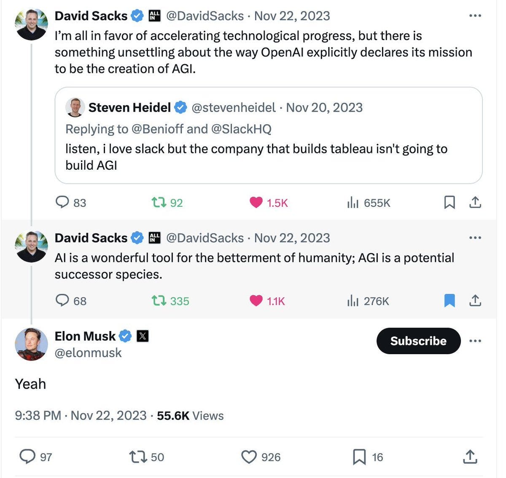The height and width of the screenshot is (478, 506).
Task: Share the first David Sacks tweet
Action: click(475, 203)
